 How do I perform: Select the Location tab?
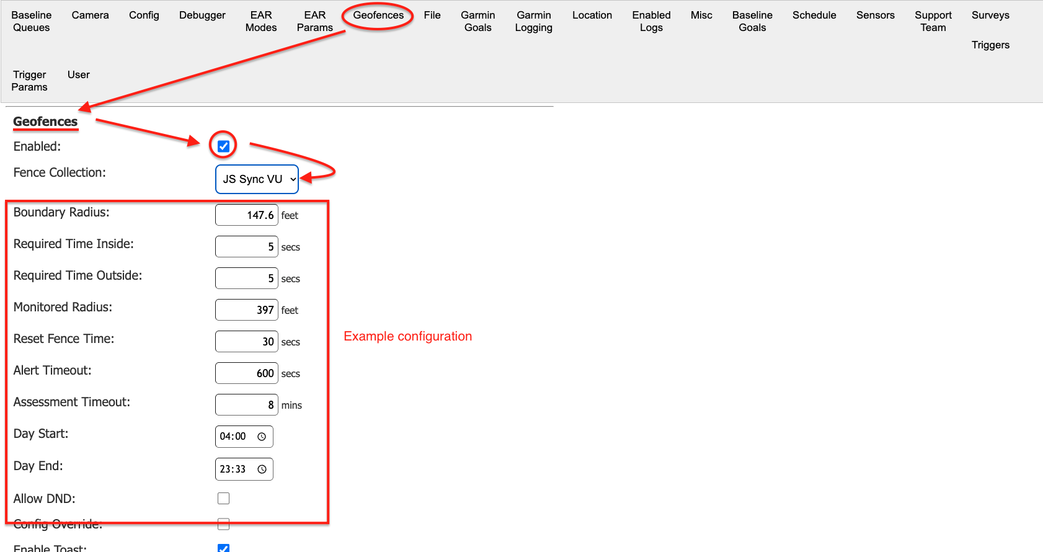(592, 15)
